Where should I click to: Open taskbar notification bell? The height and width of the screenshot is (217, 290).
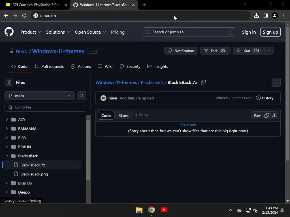(282, 210)
